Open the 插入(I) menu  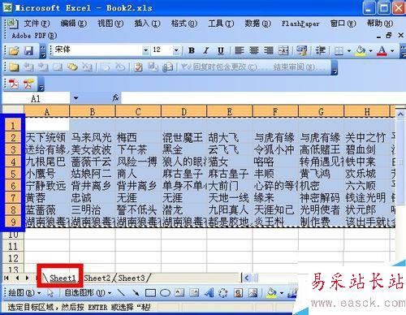click(147, 24)
